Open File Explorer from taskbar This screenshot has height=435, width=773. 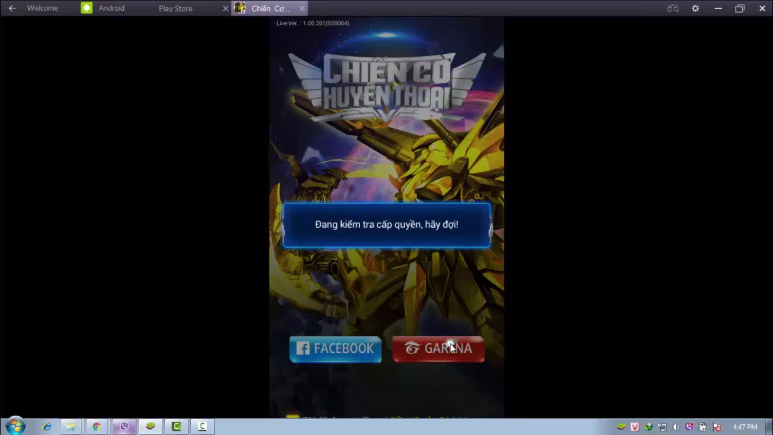tap(71, 427)
